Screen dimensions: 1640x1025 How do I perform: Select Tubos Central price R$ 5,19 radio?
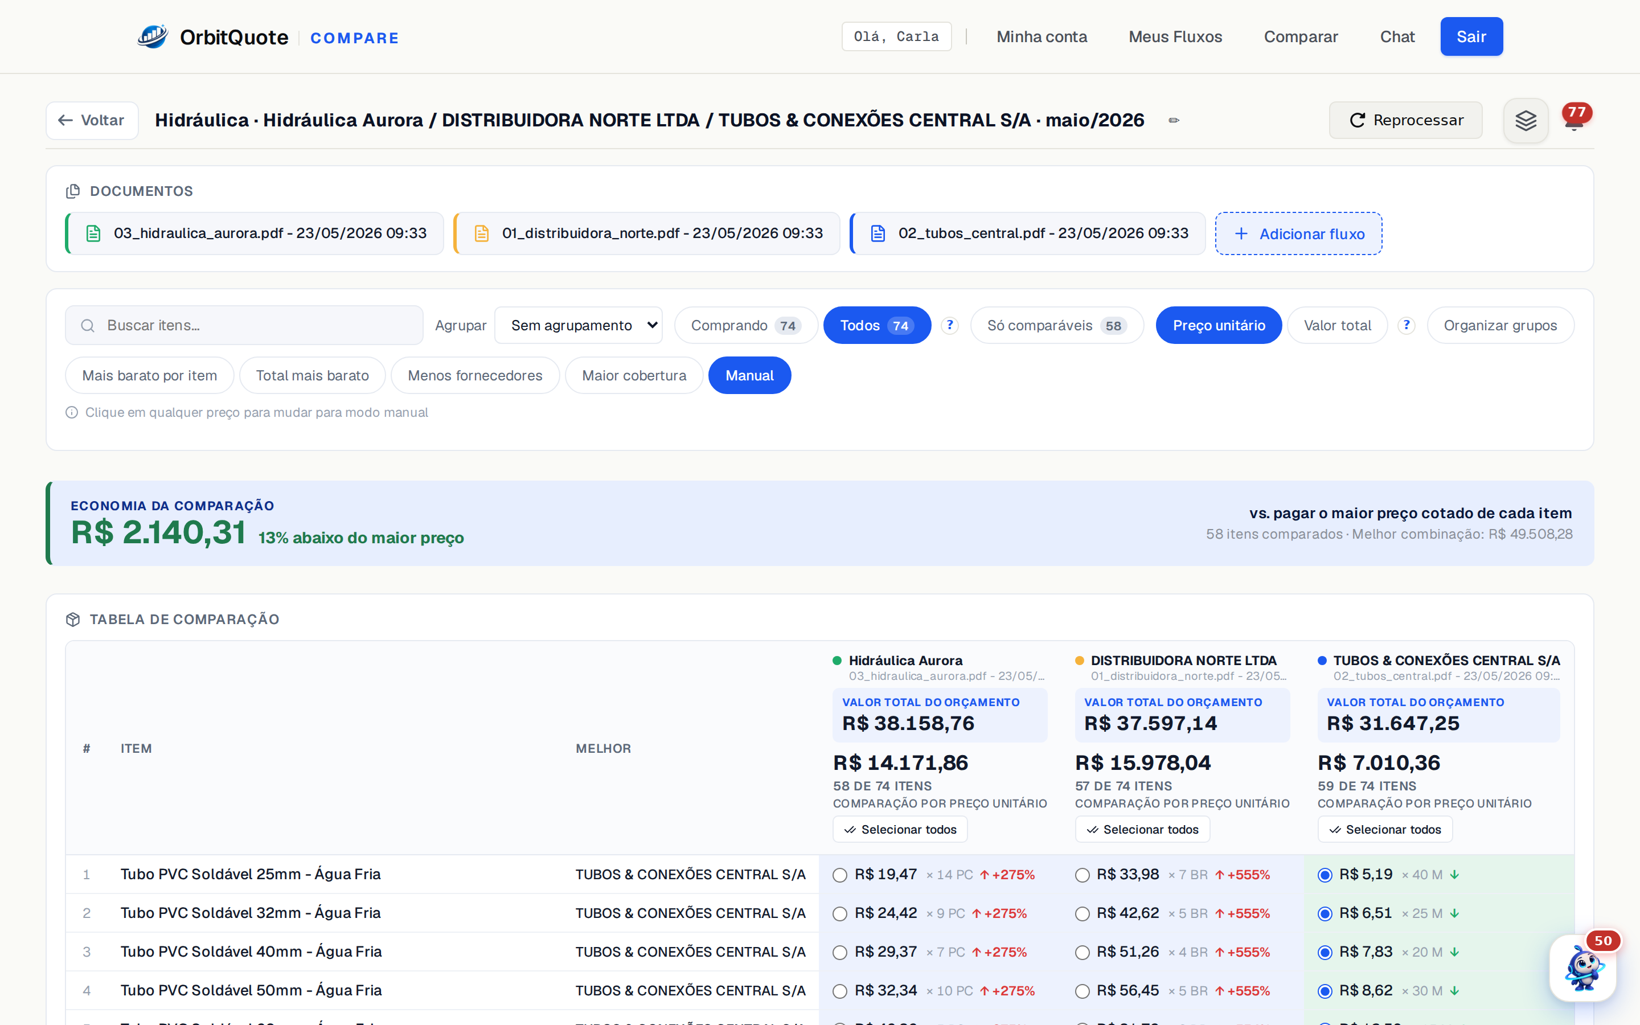coord(1325,875)
